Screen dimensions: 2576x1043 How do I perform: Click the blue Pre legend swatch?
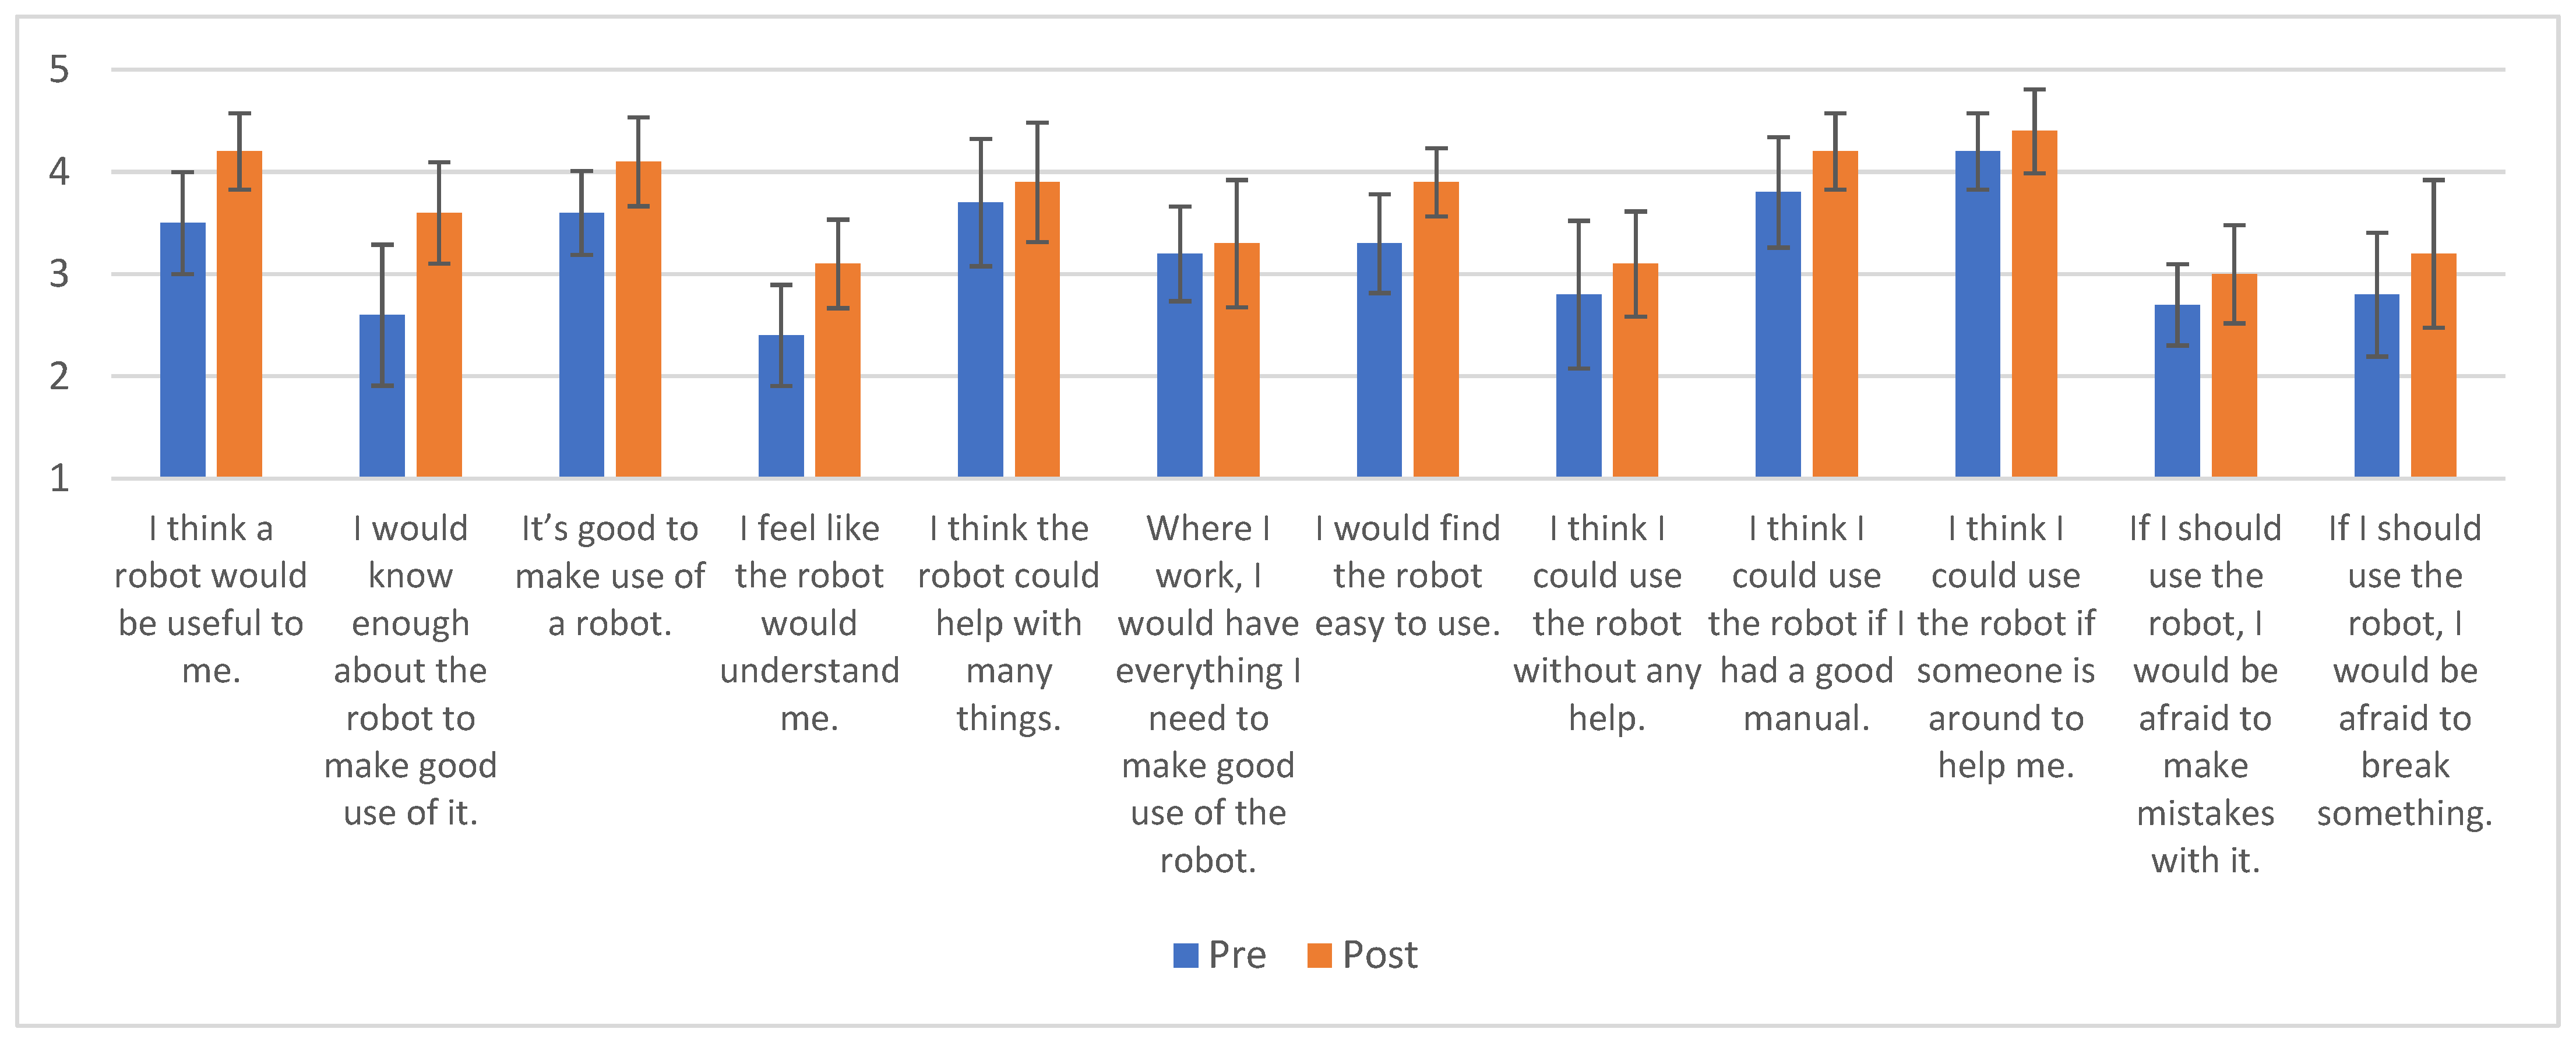[1185, 955]
